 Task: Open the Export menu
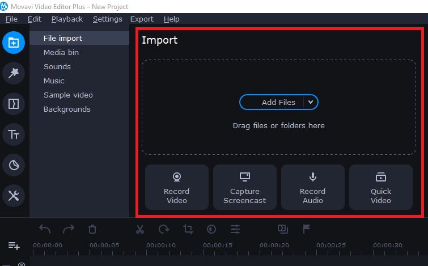click(x=142, y=19)
